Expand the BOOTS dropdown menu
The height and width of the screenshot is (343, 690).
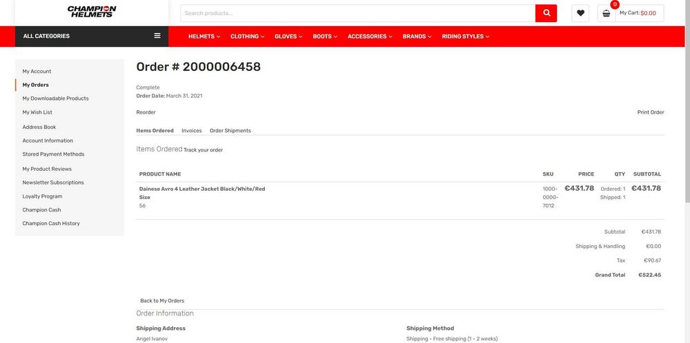click(325, 37)
